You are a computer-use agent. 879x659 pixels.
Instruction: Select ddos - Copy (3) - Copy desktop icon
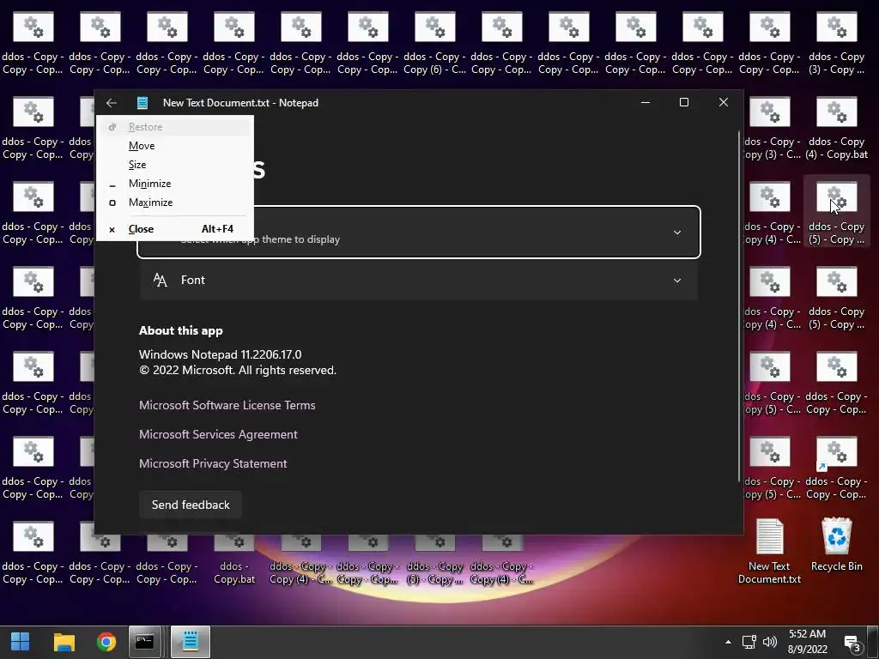click(836, 43)
